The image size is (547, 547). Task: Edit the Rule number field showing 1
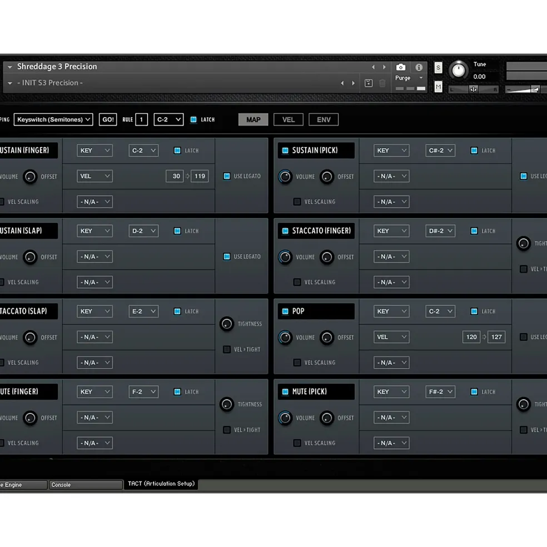[x=141, y=119]
